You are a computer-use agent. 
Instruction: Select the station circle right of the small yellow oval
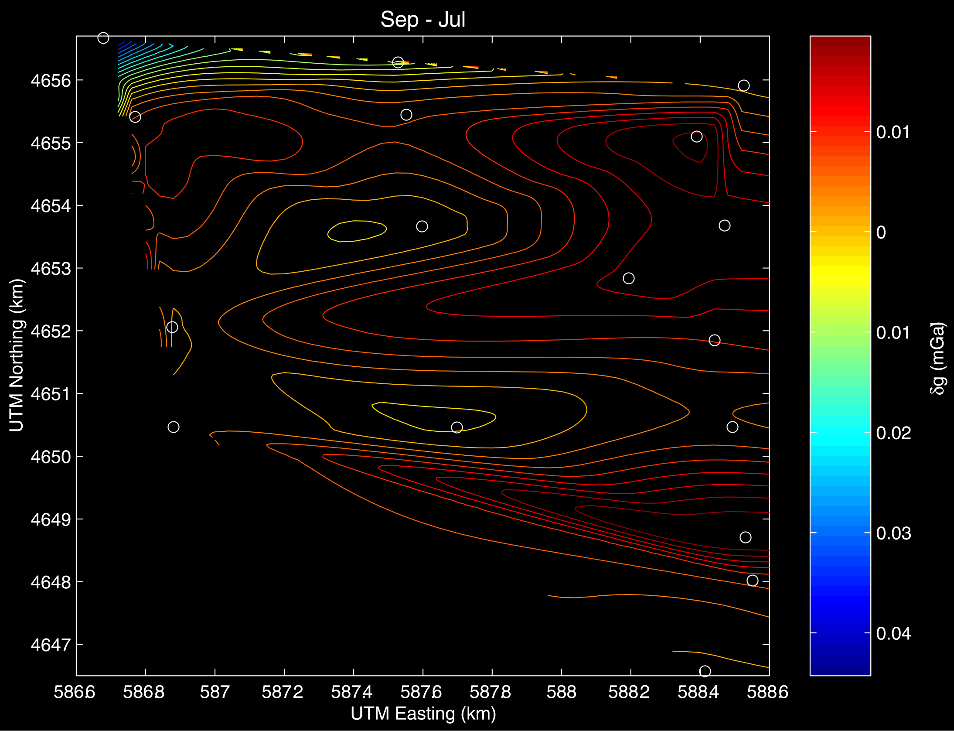point(422,226)
